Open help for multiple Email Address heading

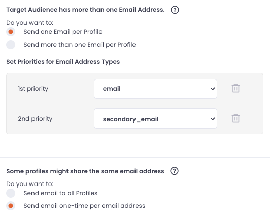[x=175, y=10]
